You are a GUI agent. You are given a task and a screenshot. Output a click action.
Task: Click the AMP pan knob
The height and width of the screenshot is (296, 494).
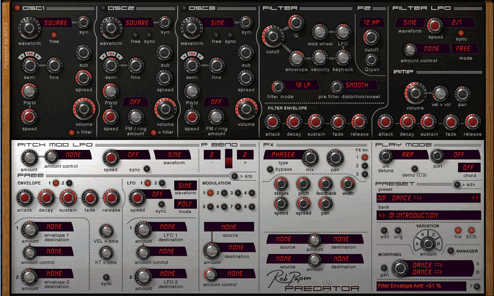(x=462, y=94)
